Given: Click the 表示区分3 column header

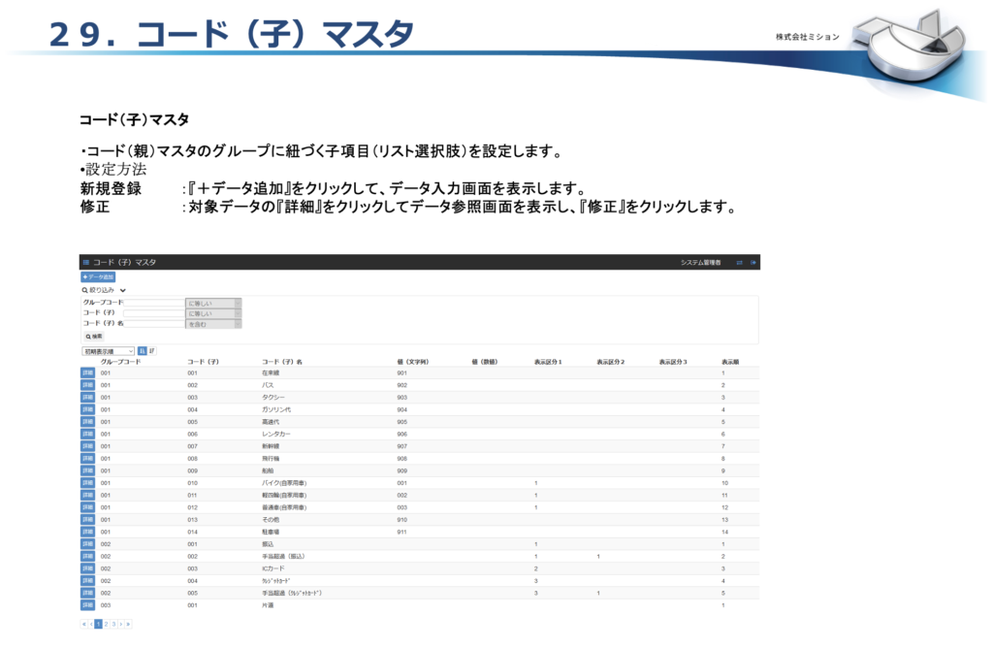Looking at the screenshot, I should pos(673,362).
